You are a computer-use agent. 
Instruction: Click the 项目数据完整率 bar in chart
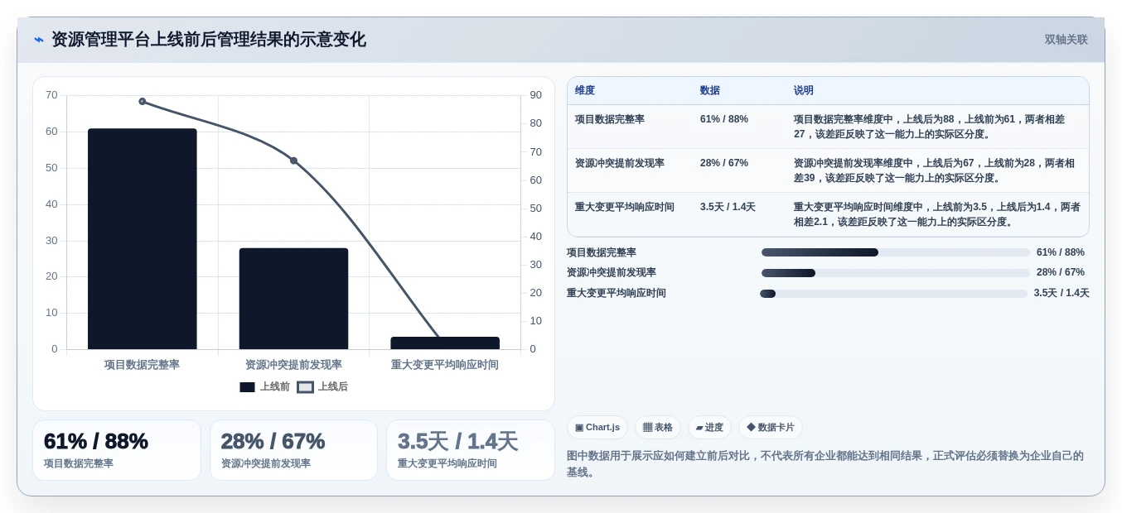click(x=143, y=239)
